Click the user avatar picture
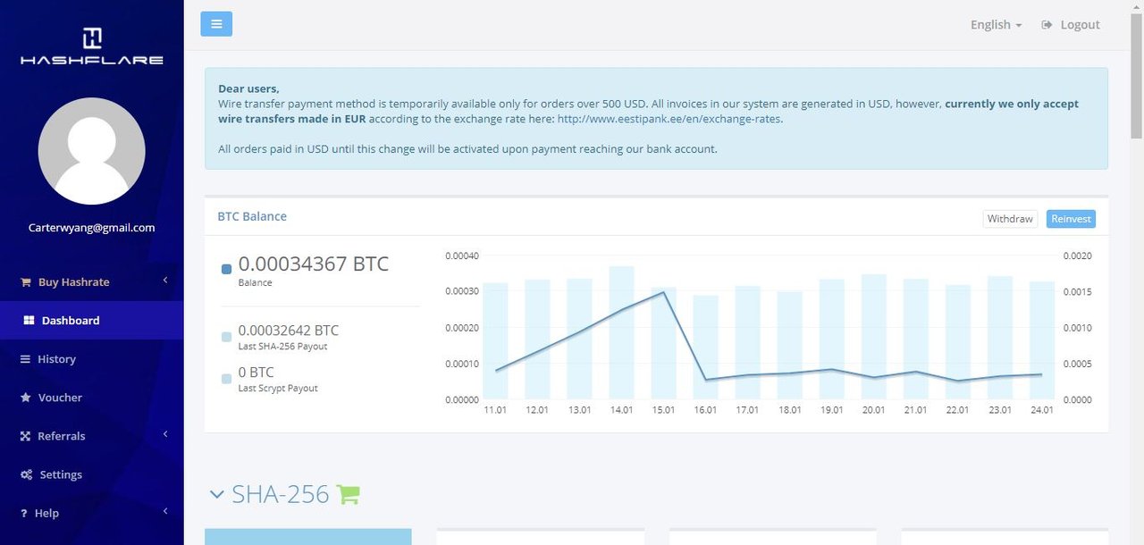 92,151
